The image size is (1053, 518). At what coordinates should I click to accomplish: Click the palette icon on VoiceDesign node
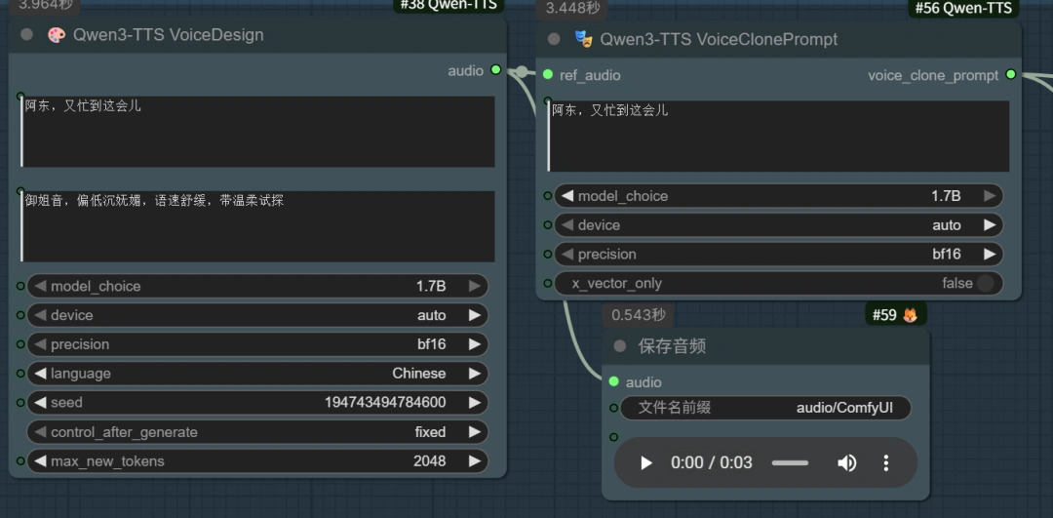57,35
